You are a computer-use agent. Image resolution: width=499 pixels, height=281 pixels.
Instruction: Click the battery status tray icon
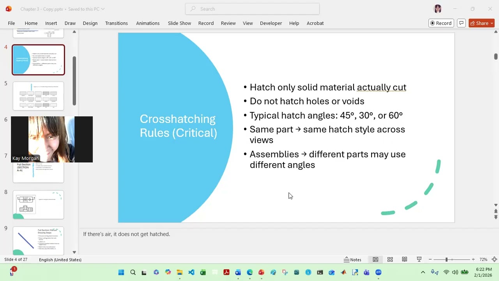465,272
